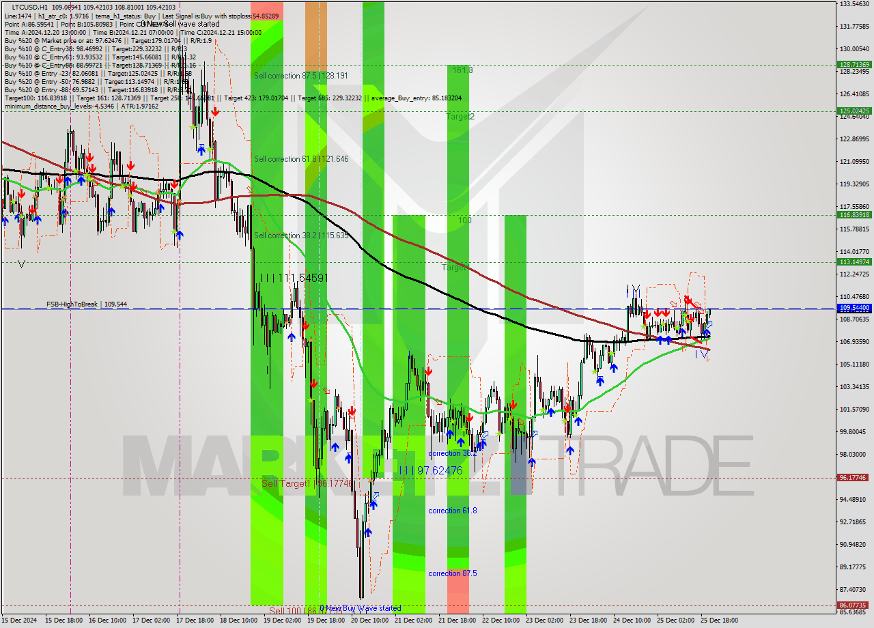Click the 105.11180 price axis value
The image size is (874, 628).
tap(854, 365)
